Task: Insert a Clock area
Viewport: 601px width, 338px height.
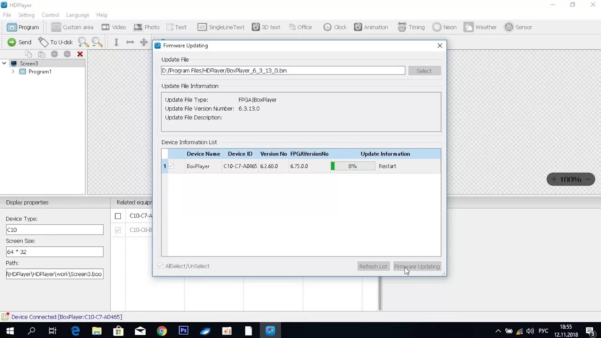Action: click(335, 27)
